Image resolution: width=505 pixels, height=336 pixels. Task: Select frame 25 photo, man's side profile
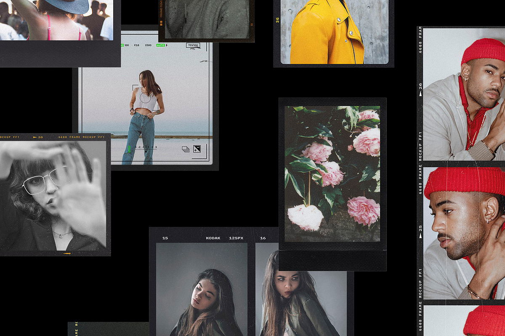tap(464, 233)
